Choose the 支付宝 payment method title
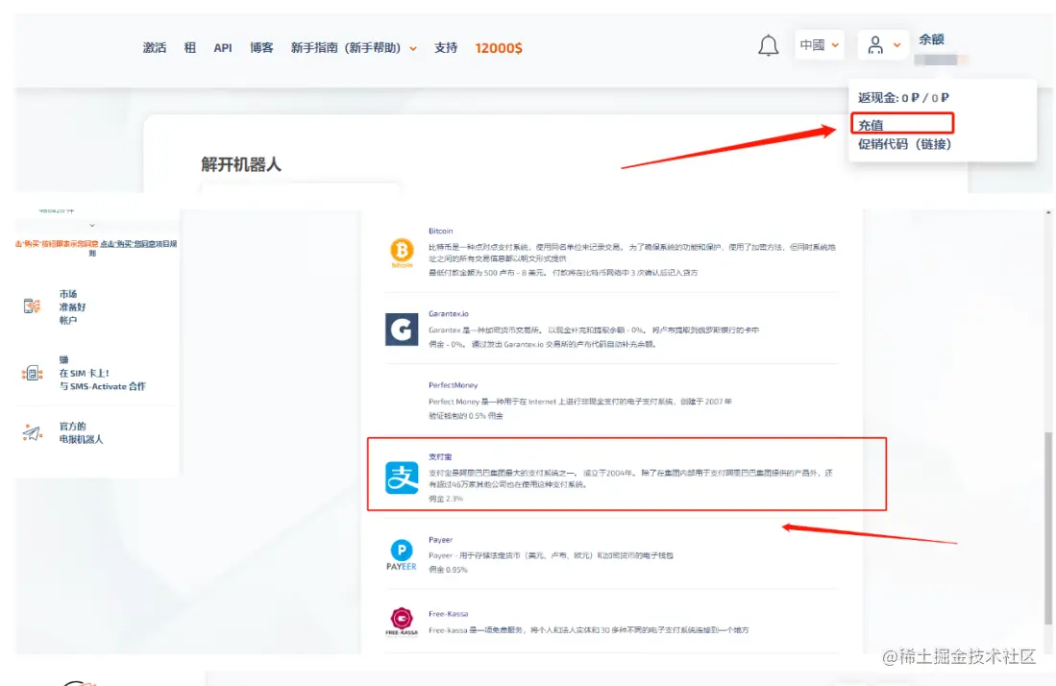This screenshot has width=1056, height=686. point(440,456)
